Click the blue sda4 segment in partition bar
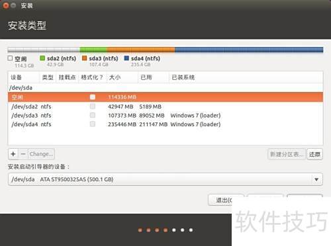The height and width of the screenshot is (246, 331). pos(249,50)
